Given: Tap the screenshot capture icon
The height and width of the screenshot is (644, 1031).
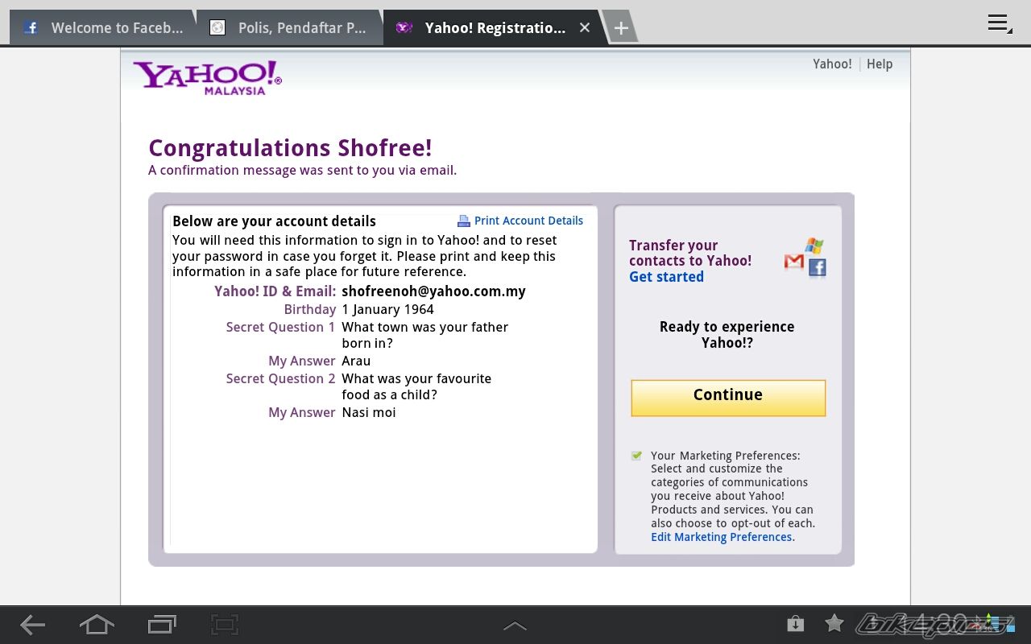Looking at the screenshot, I should point(225,625).
